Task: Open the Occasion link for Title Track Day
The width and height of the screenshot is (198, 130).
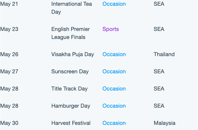Action: click(x=114, y=88)
